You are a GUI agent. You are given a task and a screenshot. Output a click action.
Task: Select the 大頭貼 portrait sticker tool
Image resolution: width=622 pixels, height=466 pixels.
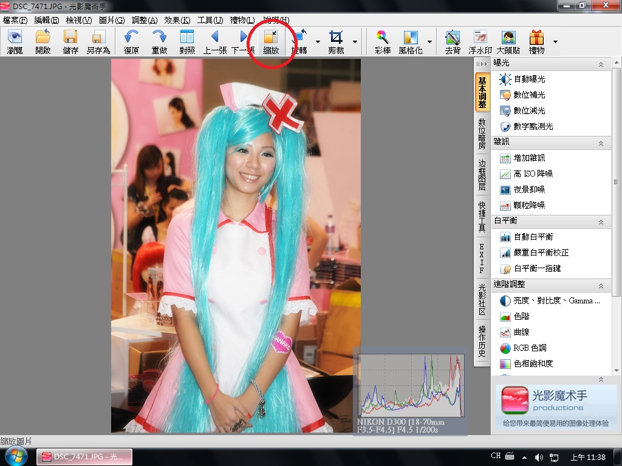pyautogui.click(x=508, y=42)
